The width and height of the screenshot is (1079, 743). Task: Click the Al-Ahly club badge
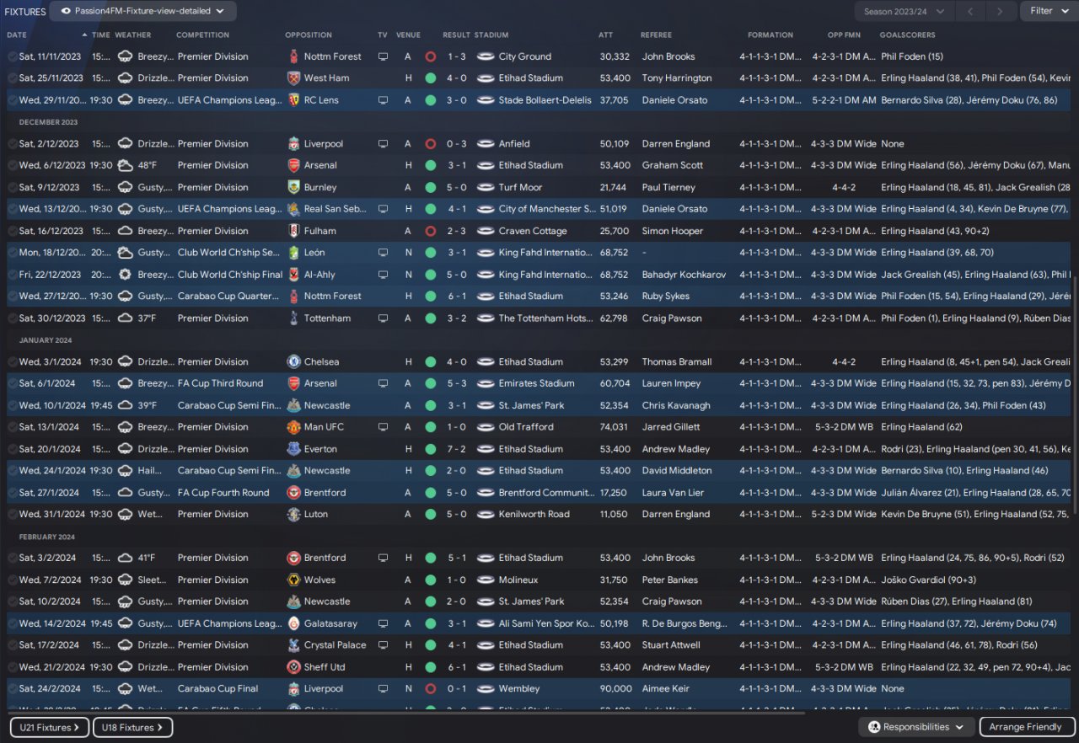coord(293,275)
